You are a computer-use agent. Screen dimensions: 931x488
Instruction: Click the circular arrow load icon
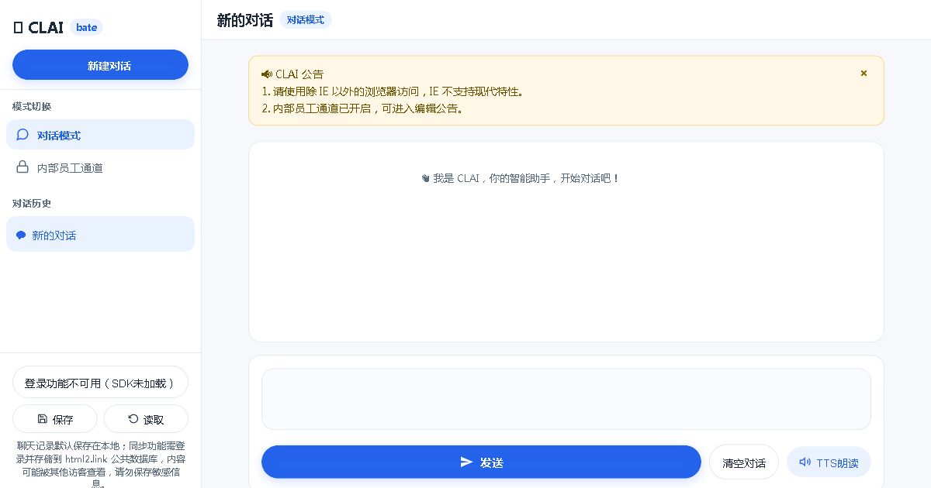point(133,419)
